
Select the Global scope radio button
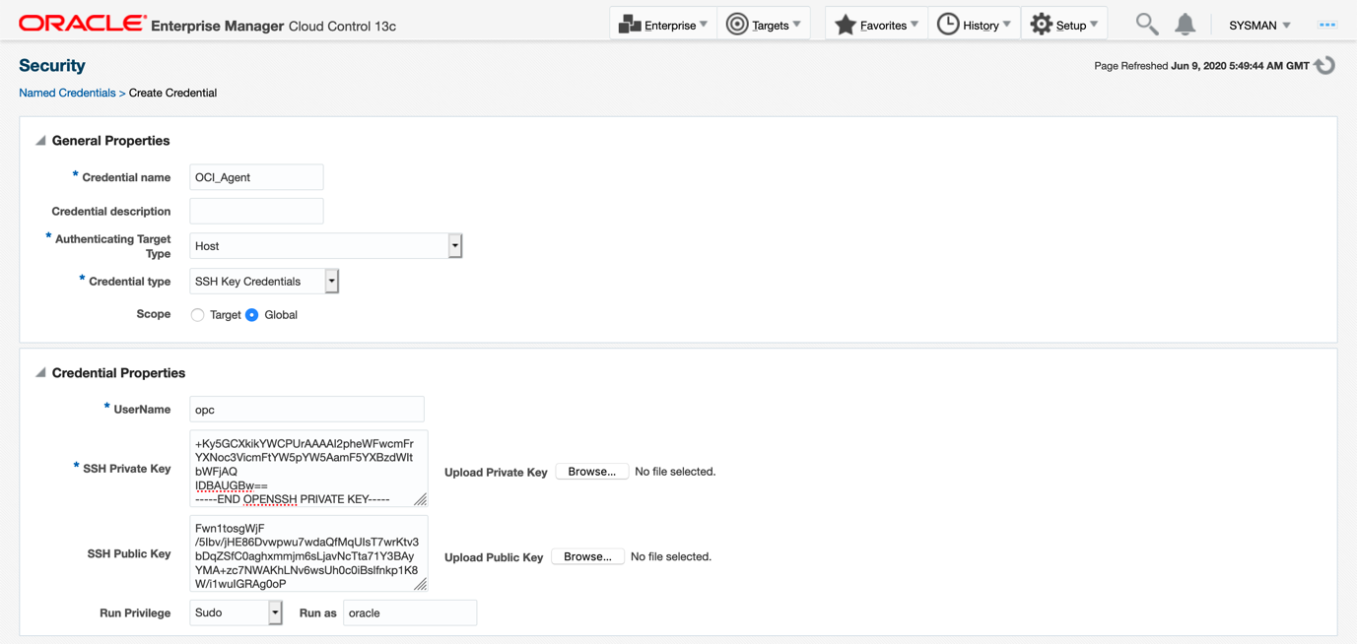(x=252, y=315)
